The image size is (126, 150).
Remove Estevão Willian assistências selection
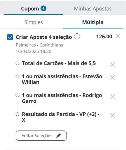pos(113,78)
